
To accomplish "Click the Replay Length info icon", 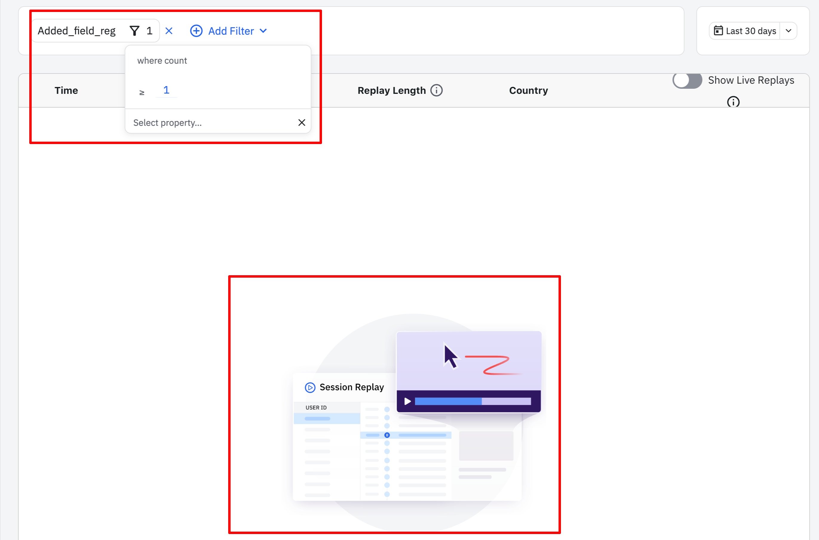I will click(x=436, y=91).
